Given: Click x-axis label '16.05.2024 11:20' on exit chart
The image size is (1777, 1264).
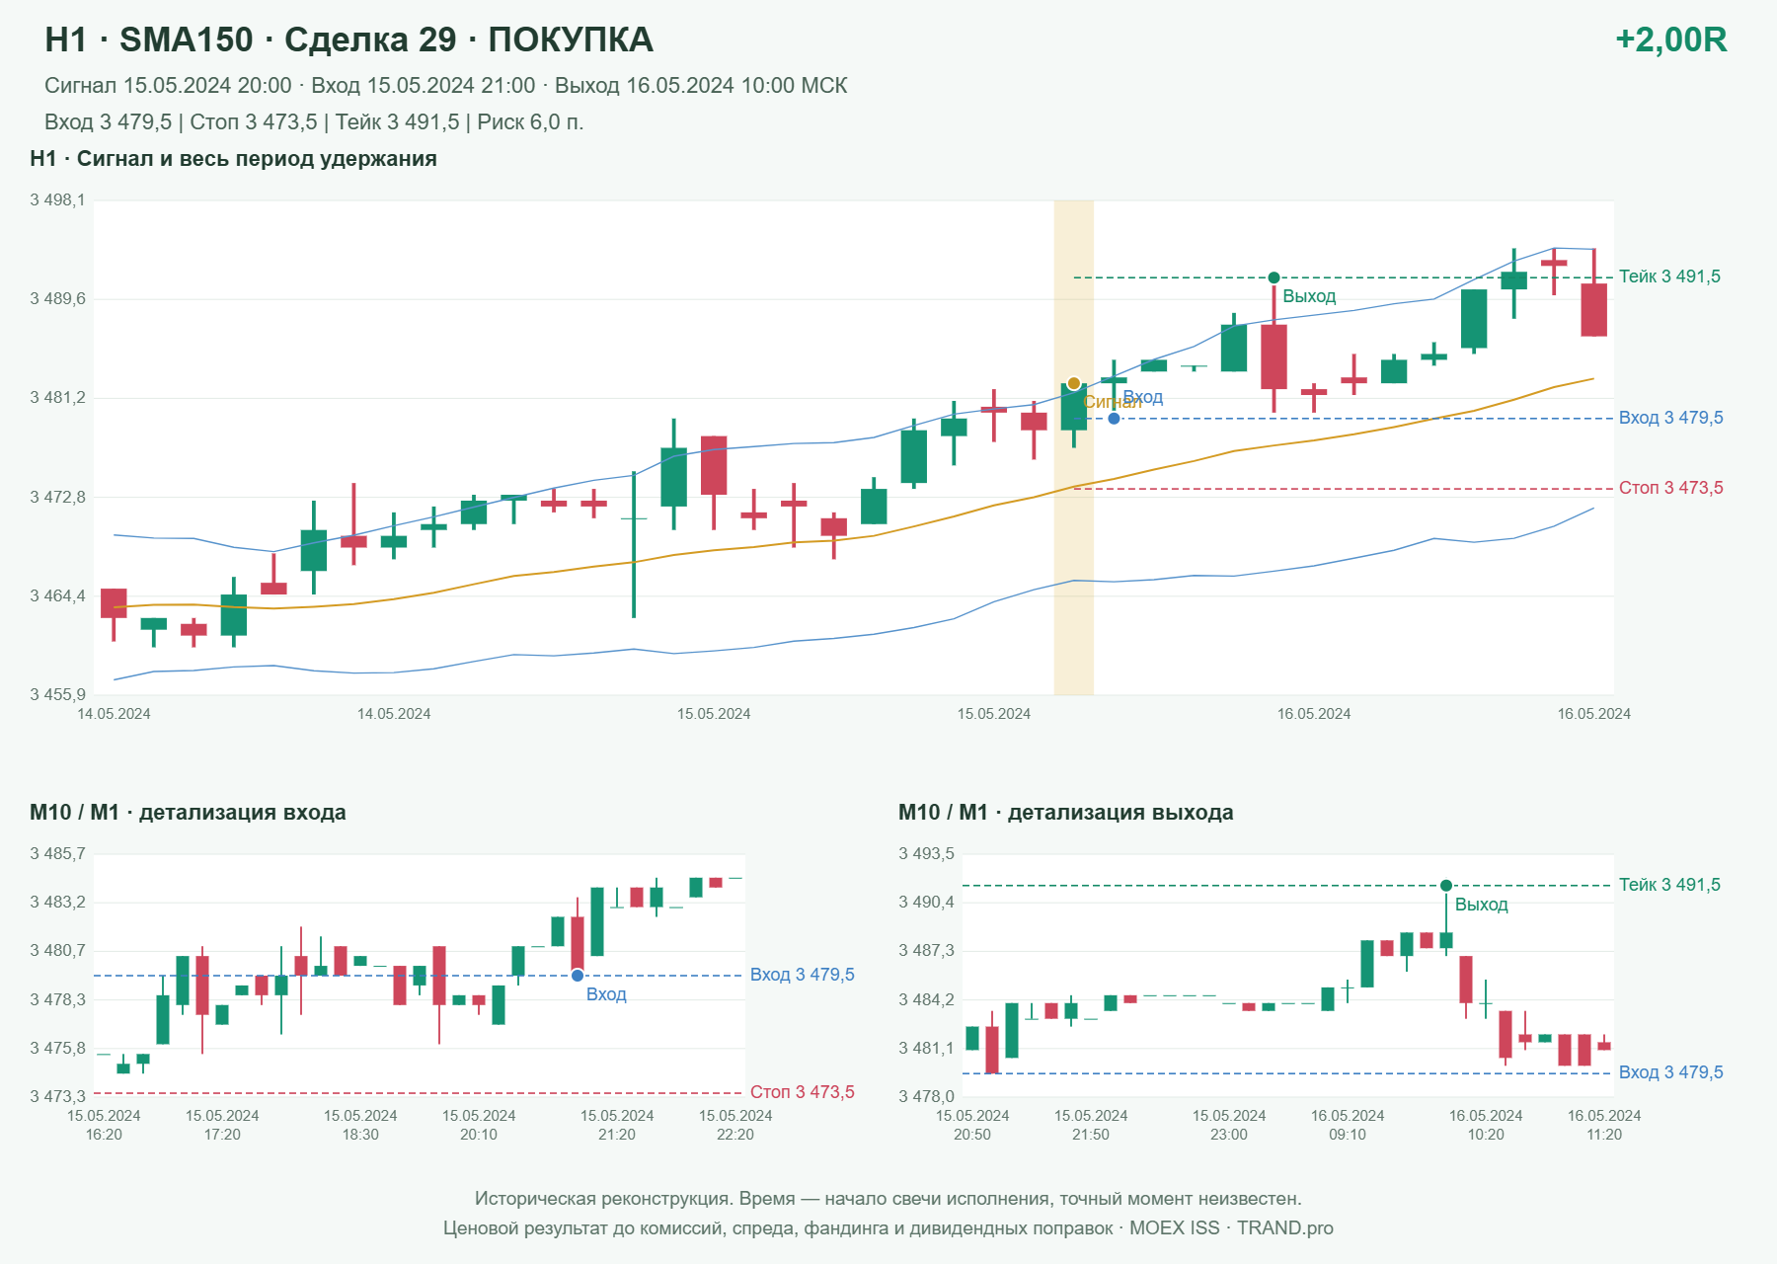Looking at the screenshot, I should pyautogui.click(x=1604, y=1125).
